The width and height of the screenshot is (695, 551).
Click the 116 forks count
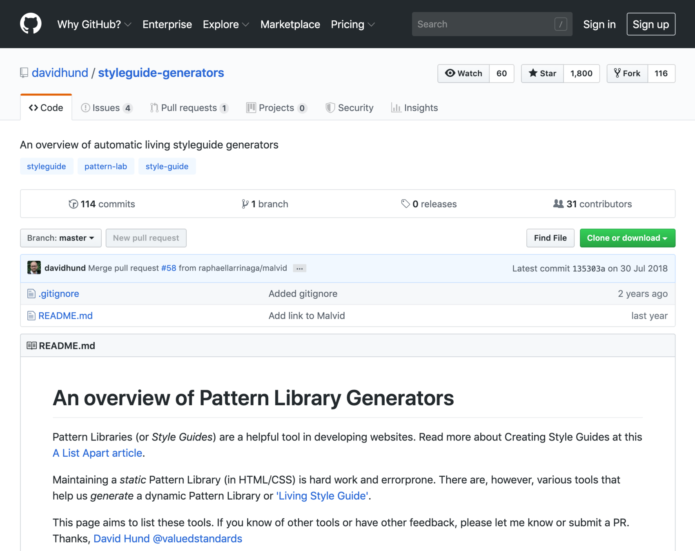click(661, 73)
